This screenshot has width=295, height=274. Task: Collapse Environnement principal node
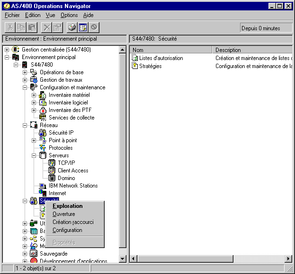point(7,57)
